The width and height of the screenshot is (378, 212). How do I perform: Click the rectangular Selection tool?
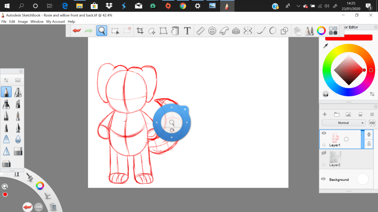[115, 31]
